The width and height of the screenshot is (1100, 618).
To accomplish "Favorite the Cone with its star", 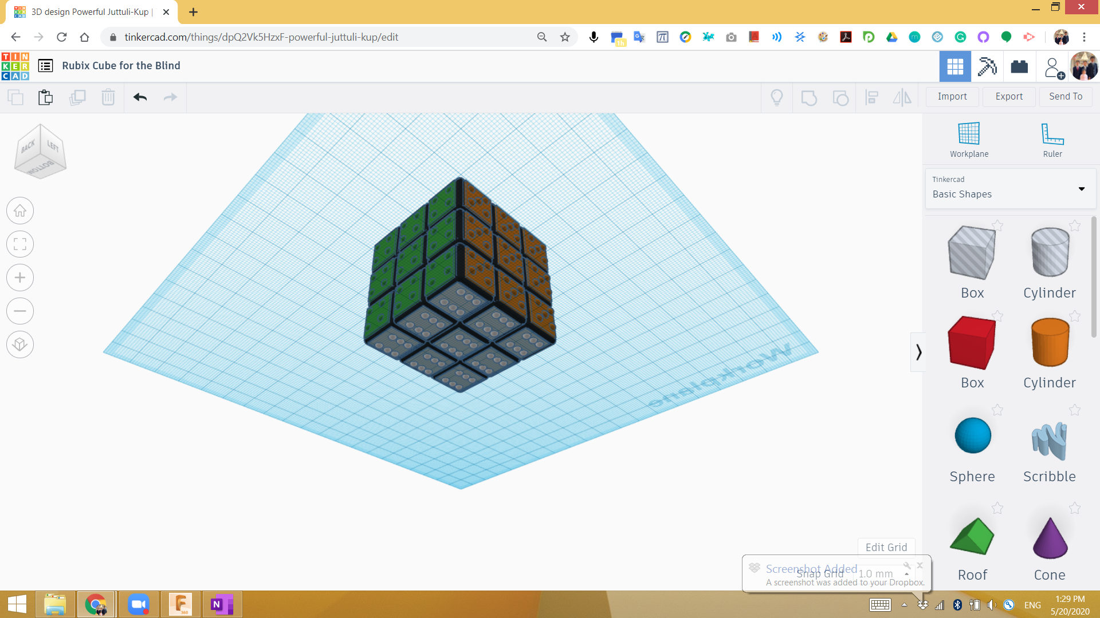I will 1075,508.
